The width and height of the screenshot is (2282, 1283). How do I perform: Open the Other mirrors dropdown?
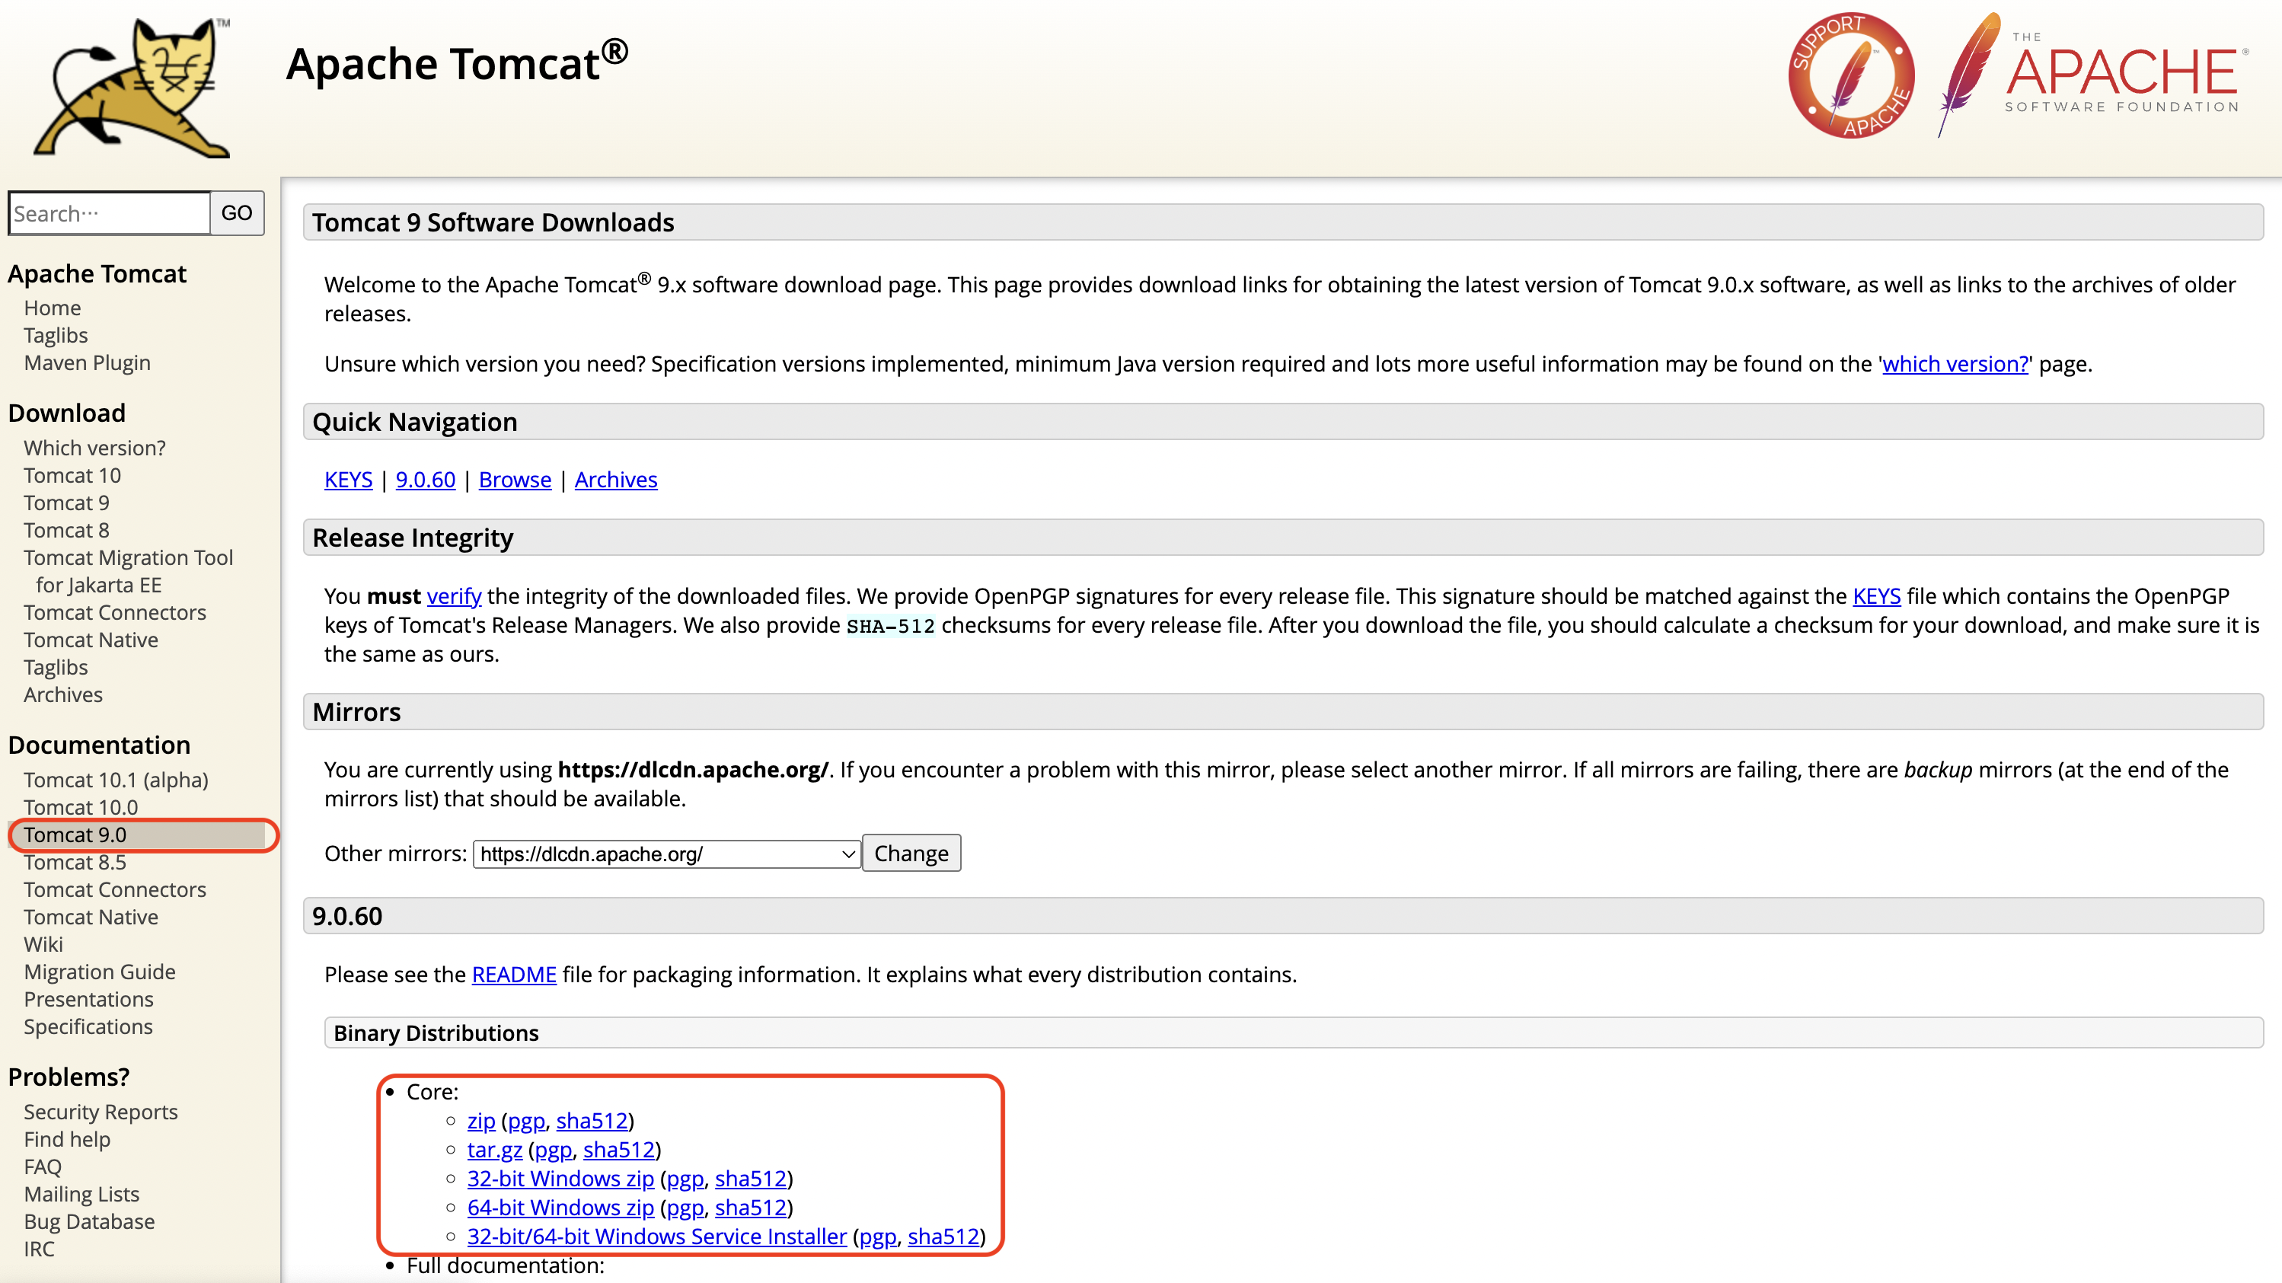click(x=666, y=854)
